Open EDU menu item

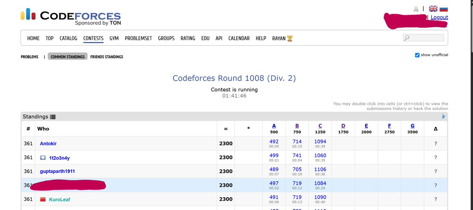205,38
